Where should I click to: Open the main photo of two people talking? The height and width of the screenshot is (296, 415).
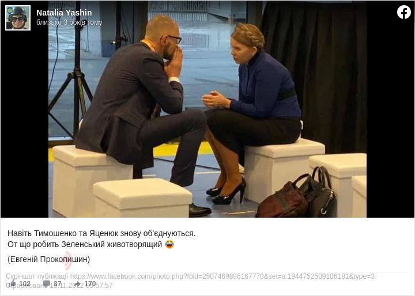pyautogui.click(x=207, y=109)
